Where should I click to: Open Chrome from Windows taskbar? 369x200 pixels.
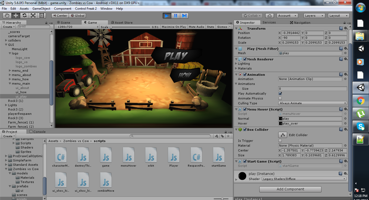coord(360,101)
